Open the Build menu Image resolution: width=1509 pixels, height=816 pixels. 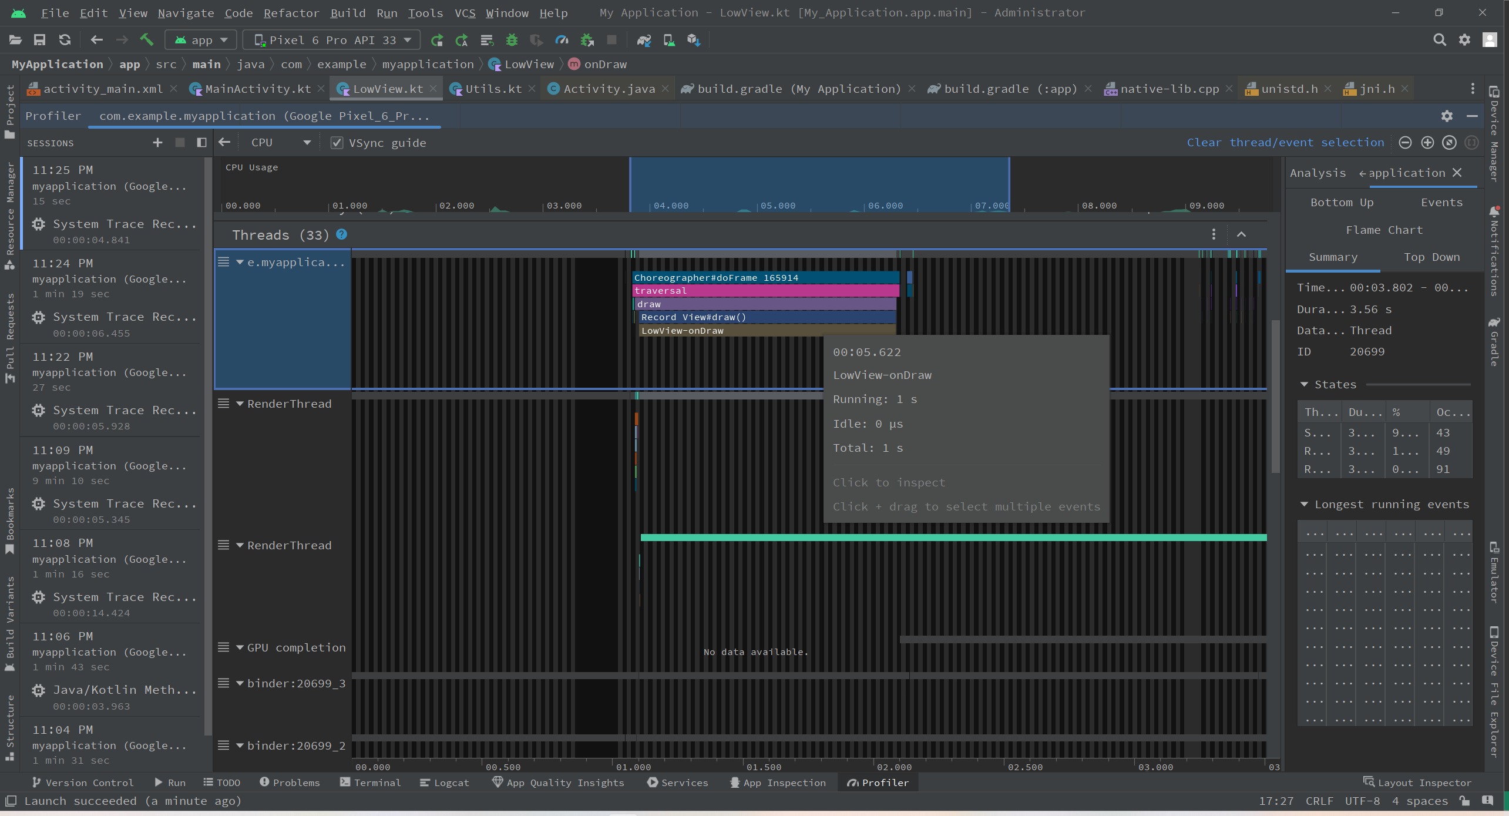[x=348, y=13]
